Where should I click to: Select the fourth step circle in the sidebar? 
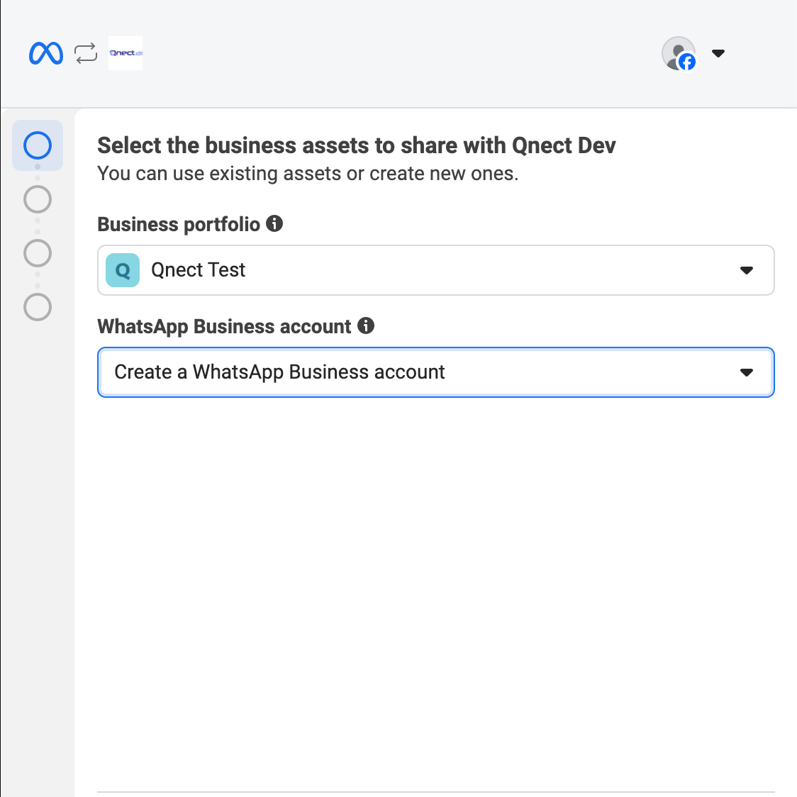(38, 307)
